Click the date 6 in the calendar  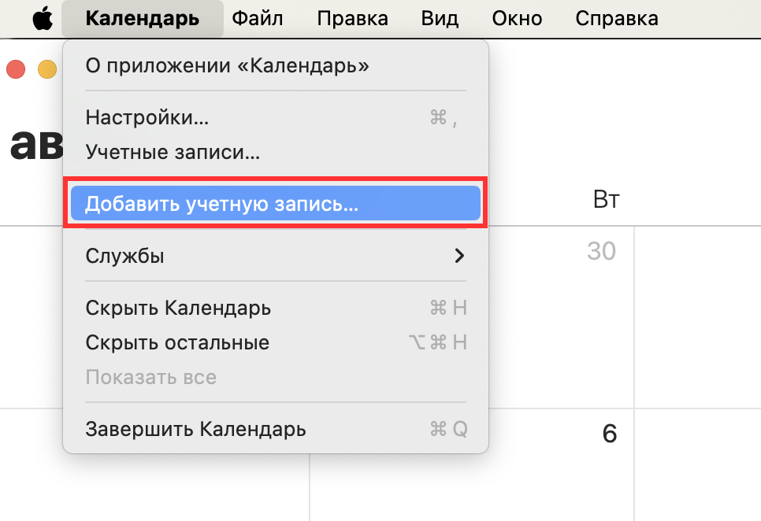(x=608, y=433)
